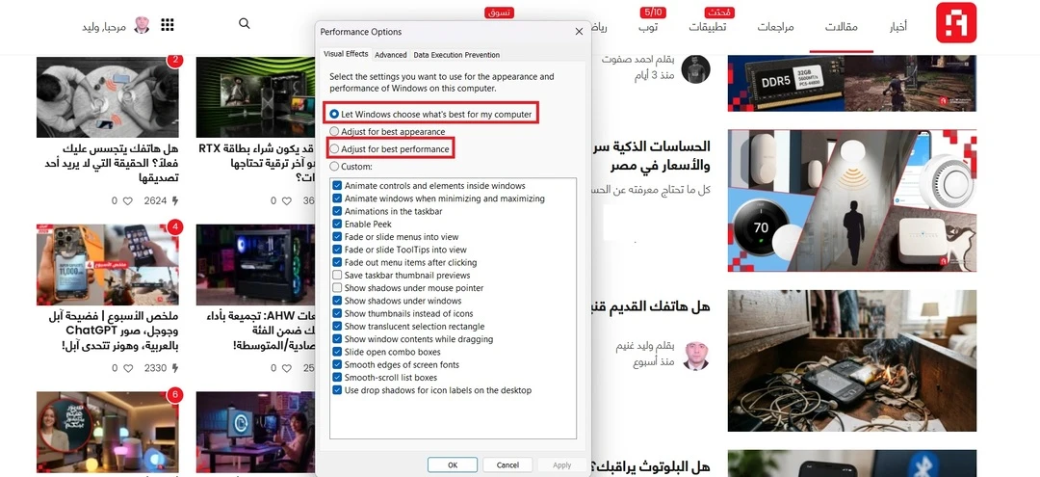Click the search magnifier icon in header
1040x477 pixels.
[x=244, y=24]
